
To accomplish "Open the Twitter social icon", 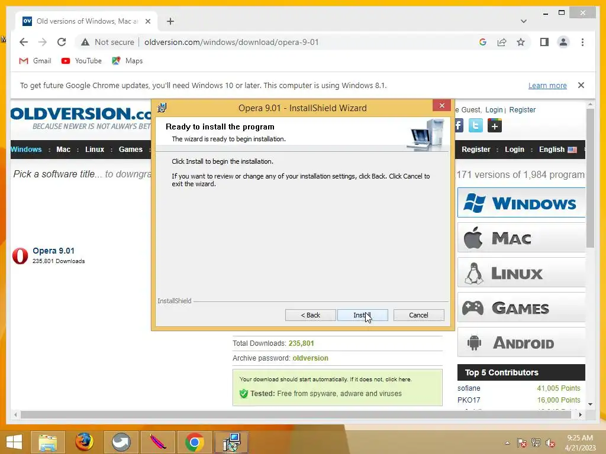I will (475, 125).
